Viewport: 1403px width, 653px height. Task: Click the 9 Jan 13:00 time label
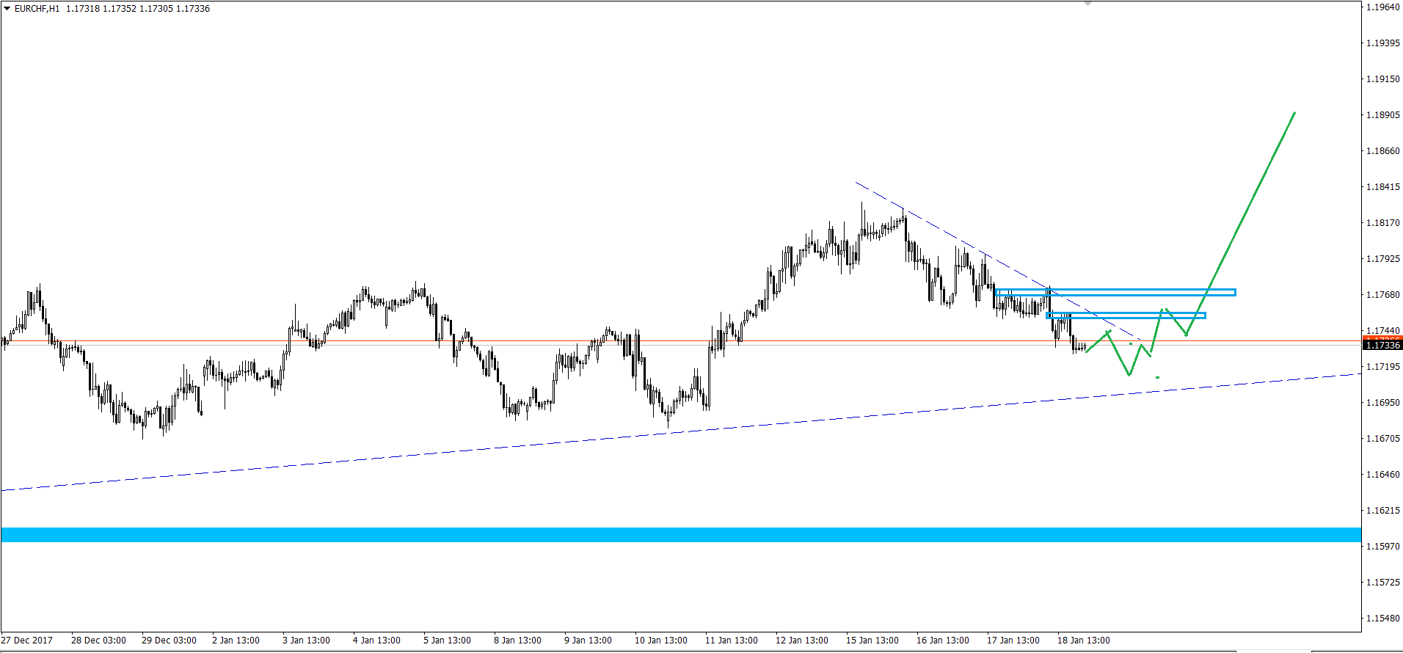click(588, 641)
